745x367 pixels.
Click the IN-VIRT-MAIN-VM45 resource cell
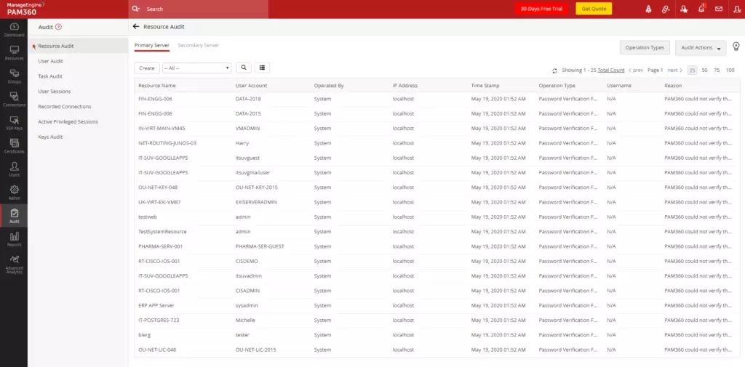[x=162, y=128]
